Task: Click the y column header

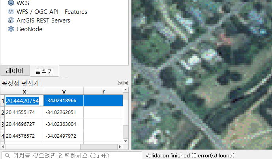Action: (x=64, y=91)
